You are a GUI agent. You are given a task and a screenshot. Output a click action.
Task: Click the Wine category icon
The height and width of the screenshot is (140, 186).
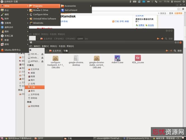click(2, 6)
